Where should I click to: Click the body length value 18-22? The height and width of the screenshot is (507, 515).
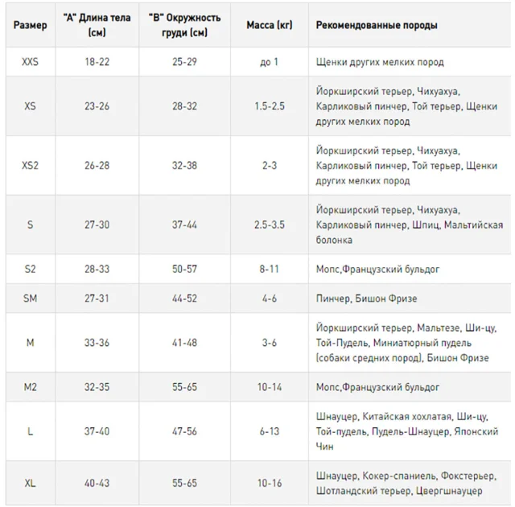pos(97,62)
